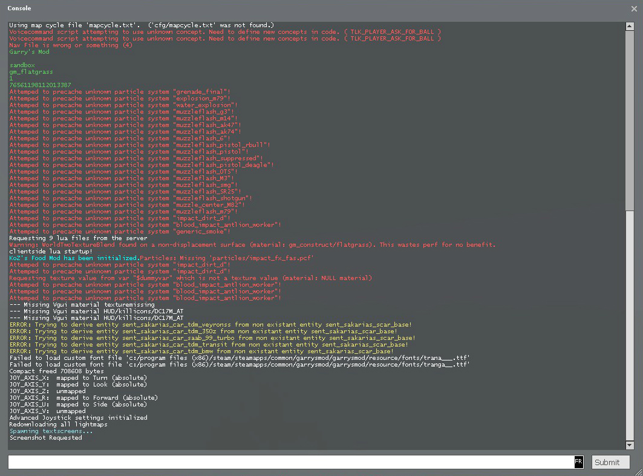
Task: Click the 'Spawning textscreens...' line
Action: [51, 431]
